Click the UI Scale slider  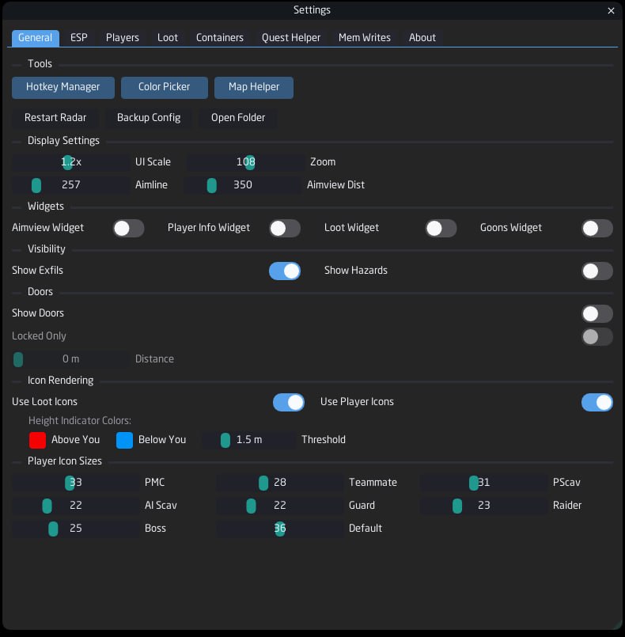[x=71, y=162]
